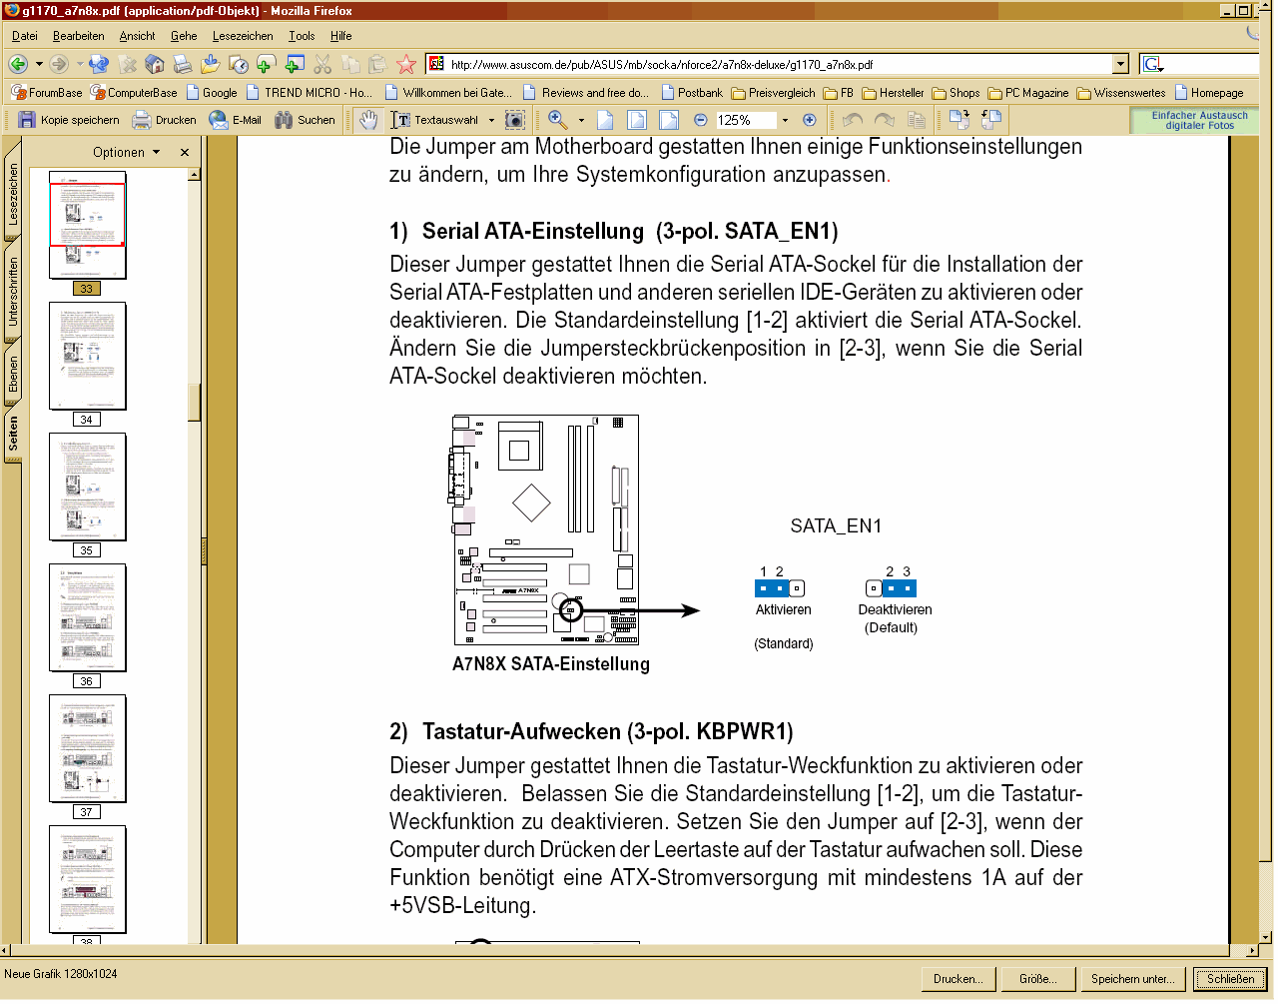
Task: Click Drucken in the Adobe toolbar
Action: 165,120
